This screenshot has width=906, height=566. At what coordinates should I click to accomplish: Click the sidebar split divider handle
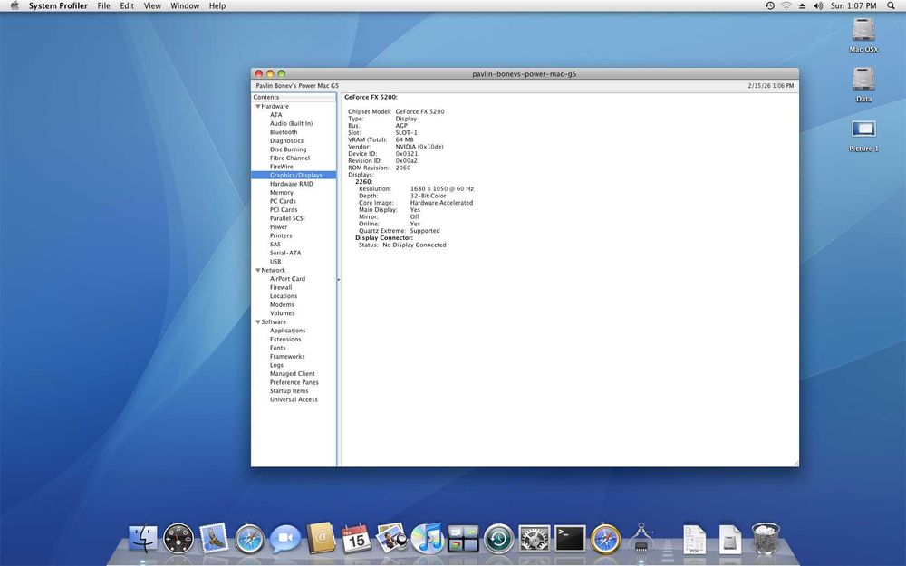click(x=339, y=280)
